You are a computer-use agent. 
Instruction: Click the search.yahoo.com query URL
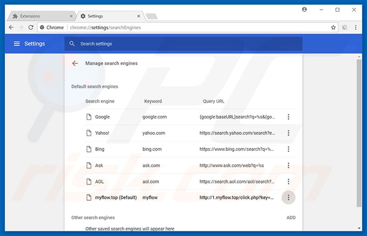pyautogui.click(x=237, y=133)
